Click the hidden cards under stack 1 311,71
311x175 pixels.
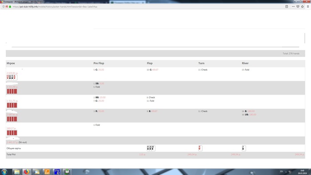click(12, 105)
